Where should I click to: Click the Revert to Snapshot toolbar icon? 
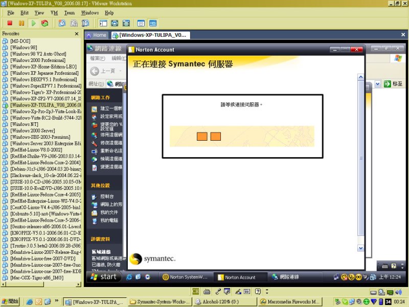pos(74,23)
